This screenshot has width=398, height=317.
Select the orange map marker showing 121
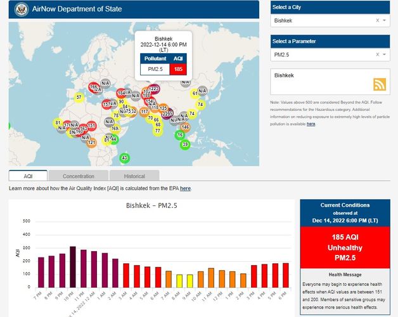coord(91,143)
